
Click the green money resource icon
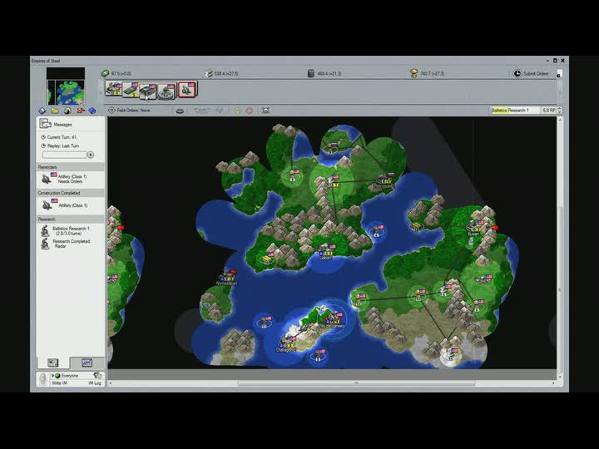105,73
